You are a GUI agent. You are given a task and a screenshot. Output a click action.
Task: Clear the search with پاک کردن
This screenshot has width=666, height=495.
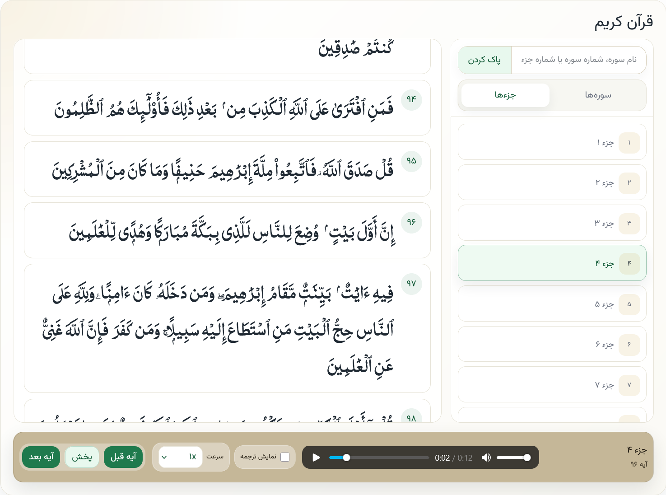tap(484, 60)
